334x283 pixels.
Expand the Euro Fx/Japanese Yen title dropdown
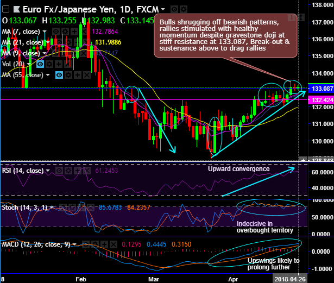(x=163, y=9)
